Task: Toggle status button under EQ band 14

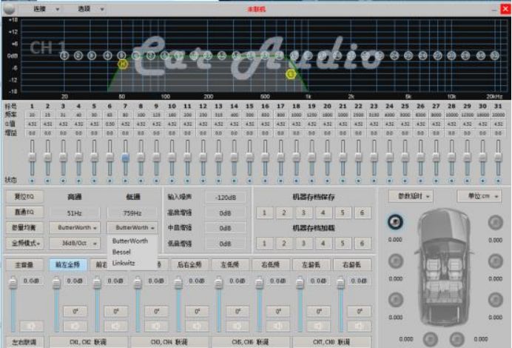Action: pyautogui.click(x=234, y=181)
